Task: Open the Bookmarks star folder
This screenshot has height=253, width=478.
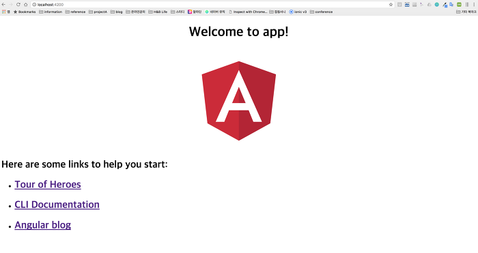Action: point(25,12)
